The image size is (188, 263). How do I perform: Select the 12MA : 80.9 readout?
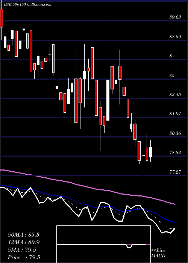coord(23,242)
